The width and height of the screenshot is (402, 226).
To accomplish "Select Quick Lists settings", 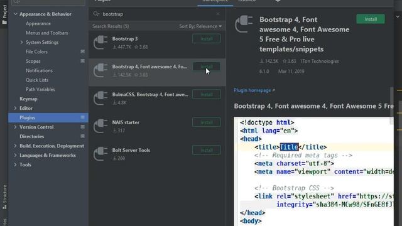I will [x=37, y=80].
